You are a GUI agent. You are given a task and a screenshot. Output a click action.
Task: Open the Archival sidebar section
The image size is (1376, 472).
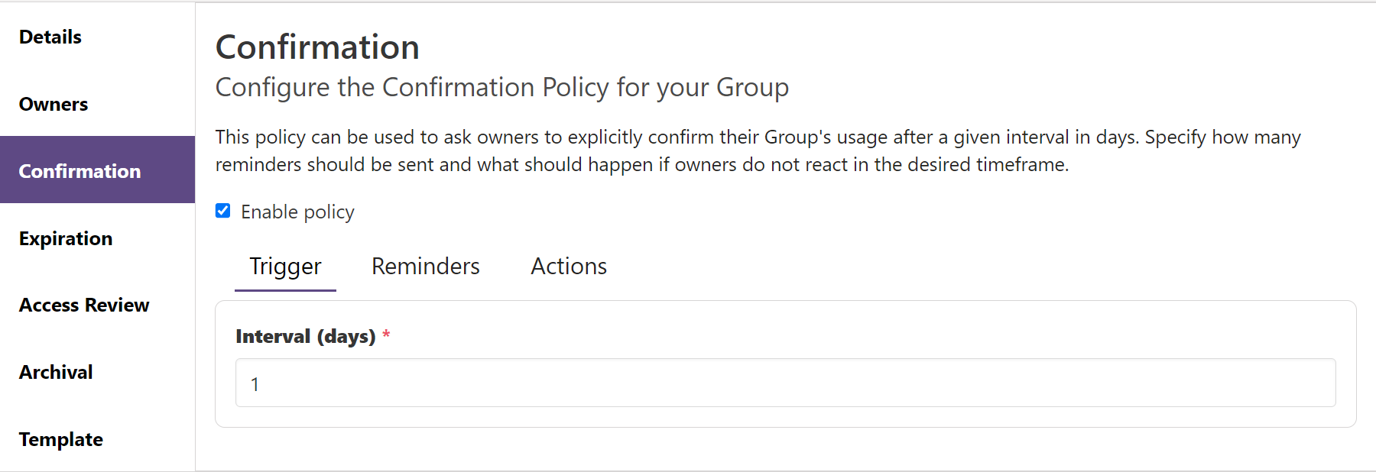tap(97, 372)
